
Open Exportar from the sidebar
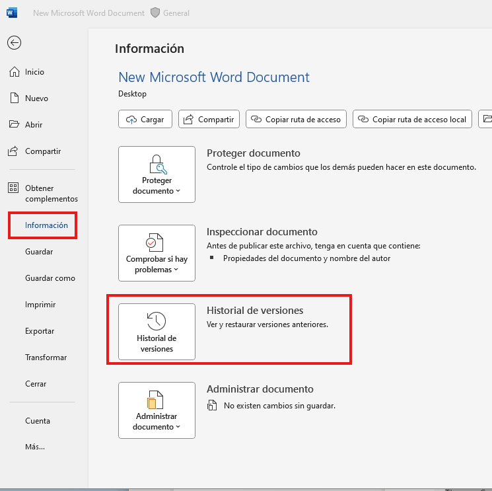tap(40, 331)
